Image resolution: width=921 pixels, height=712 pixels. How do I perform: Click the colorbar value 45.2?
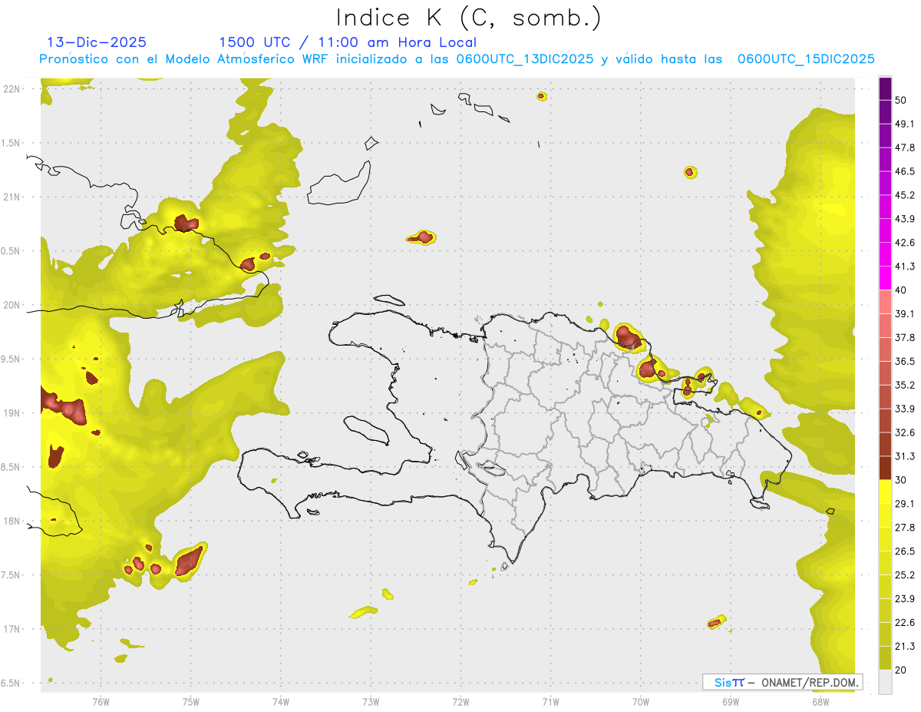[x=904, y=194]
